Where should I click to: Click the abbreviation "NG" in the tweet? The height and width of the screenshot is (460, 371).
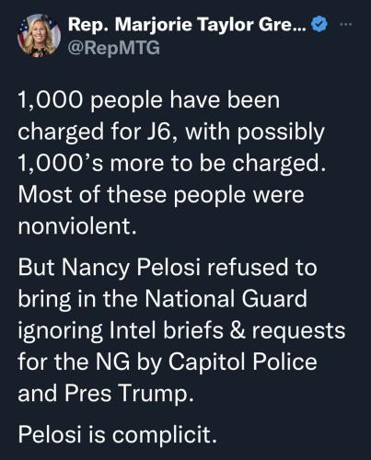[112, 362]
